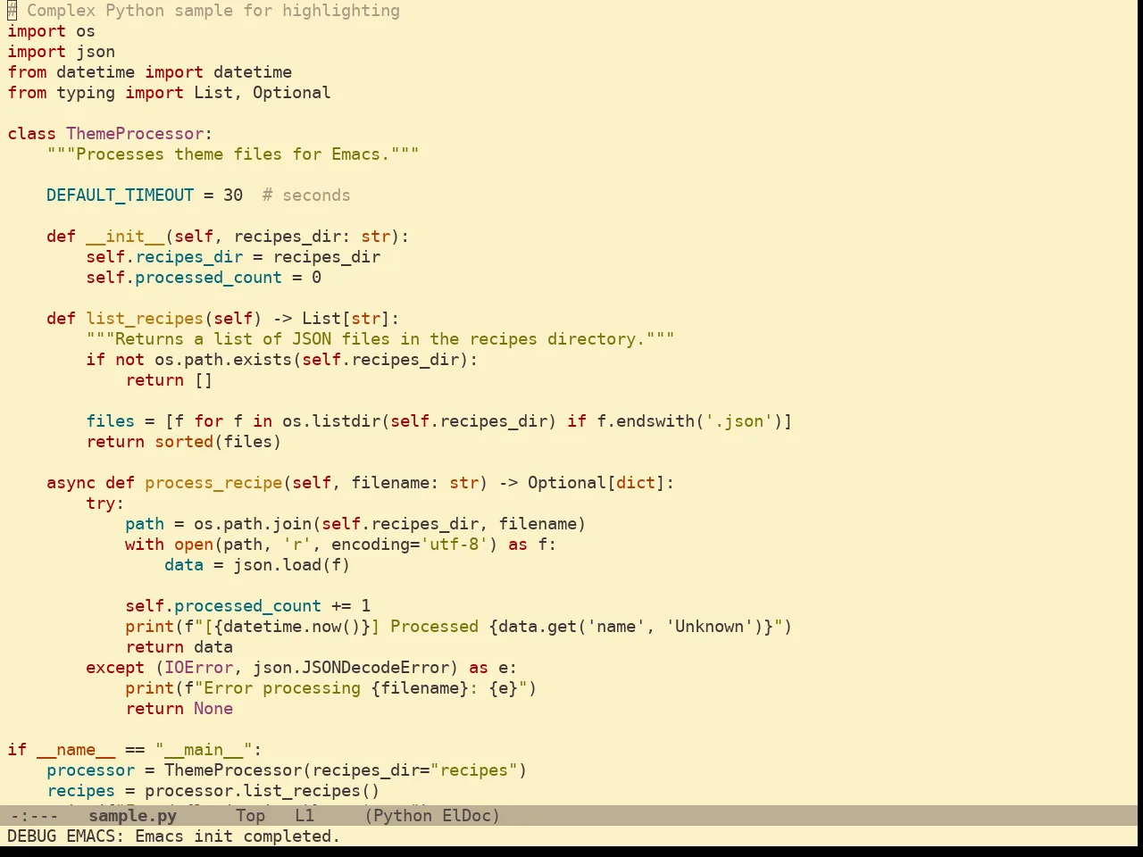1143x857 pixels.
Task: Click json.JSONDecodeError in except clause
Action: [351, 668]
